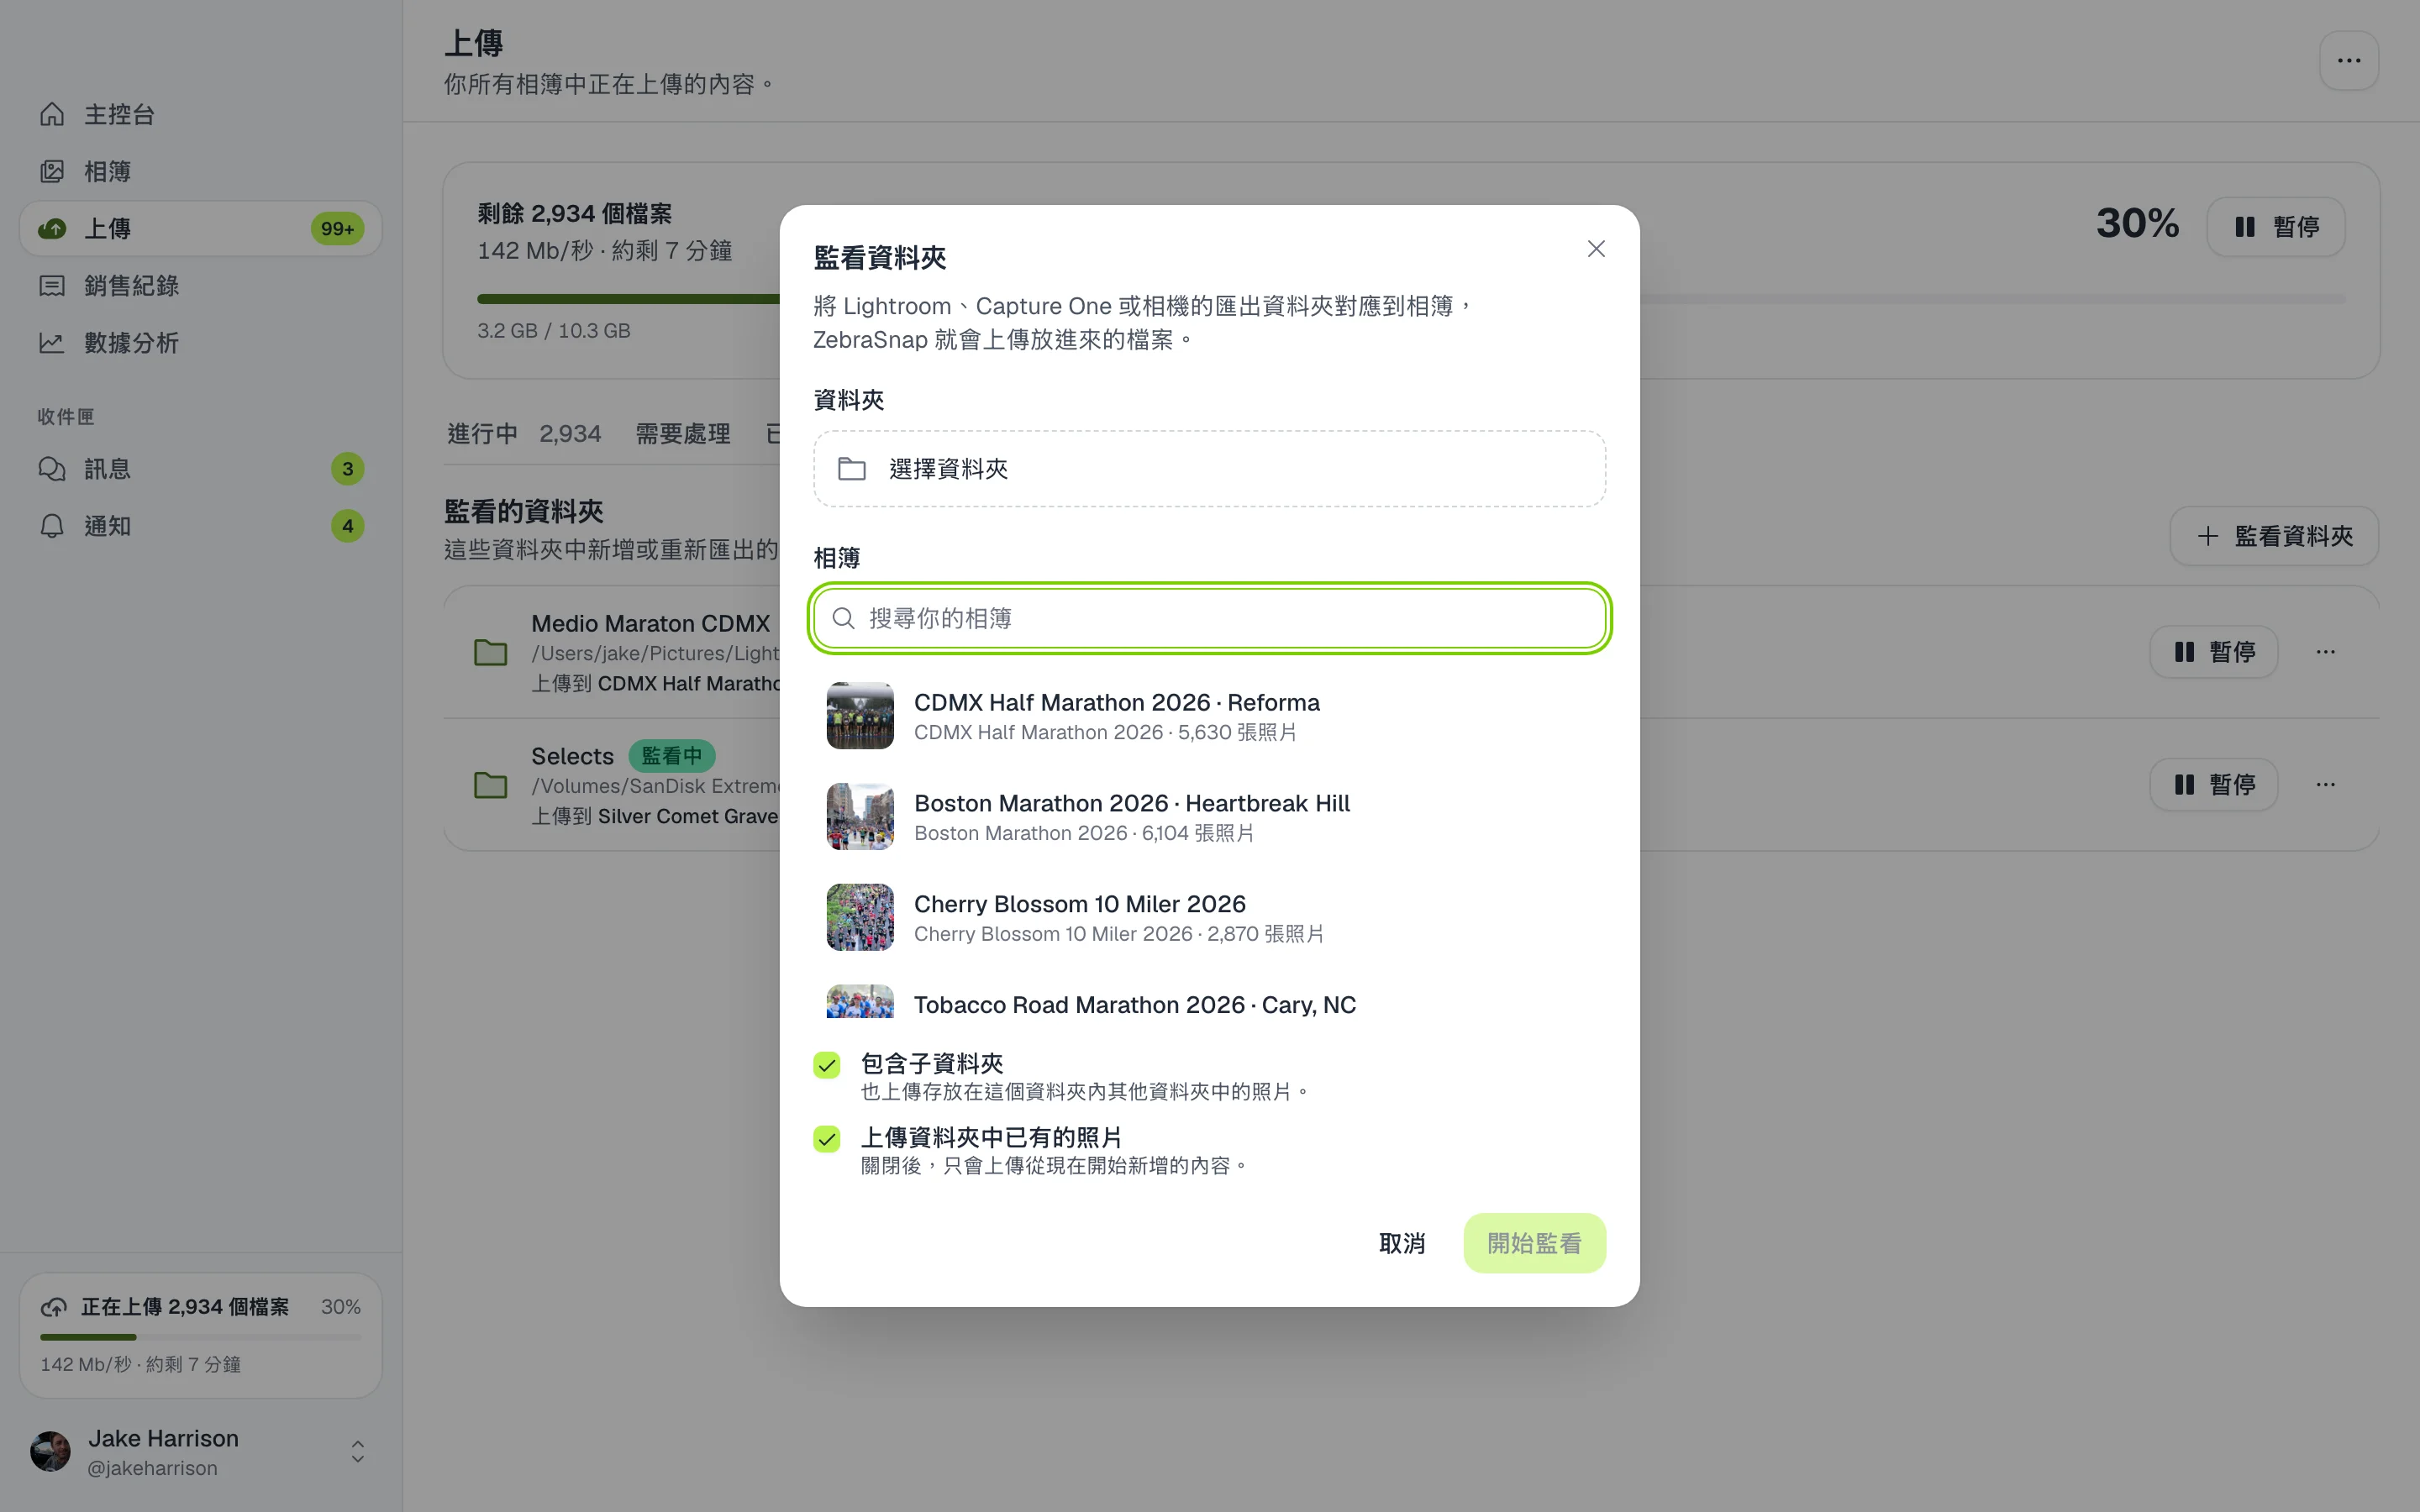Toggle the 上傳資料夾中已有的照片 checkbox
Viewport: 2420px width, 1512px height.
coord(827,1139)
